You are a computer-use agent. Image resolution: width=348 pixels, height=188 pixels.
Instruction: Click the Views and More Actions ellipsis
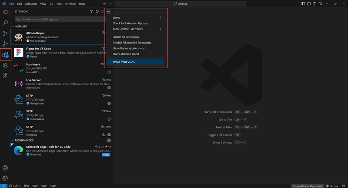point(108,11)
